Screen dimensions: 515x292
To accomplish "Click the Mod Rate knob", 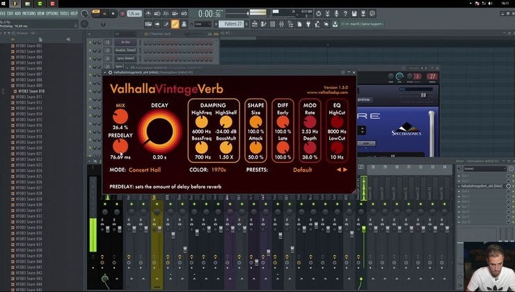I will coord(310,121).
